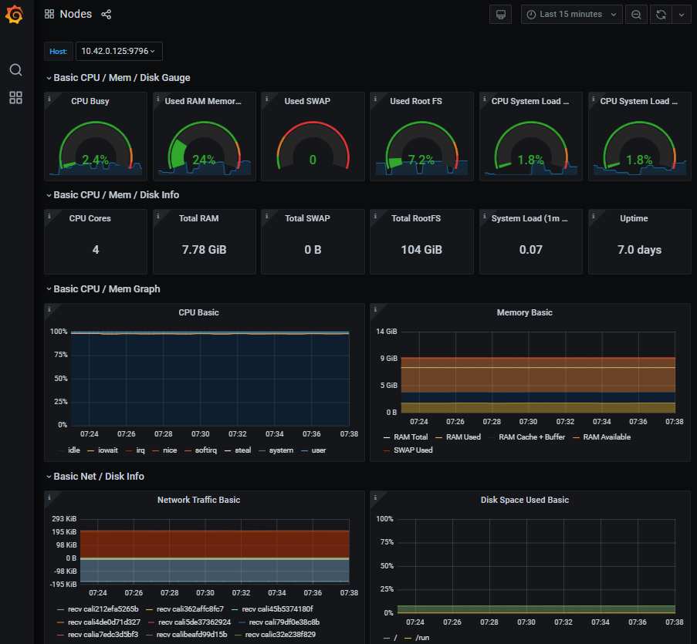
Task: Open the Dashboards squares icon in the sidebar
Action: tap(15, 98)
